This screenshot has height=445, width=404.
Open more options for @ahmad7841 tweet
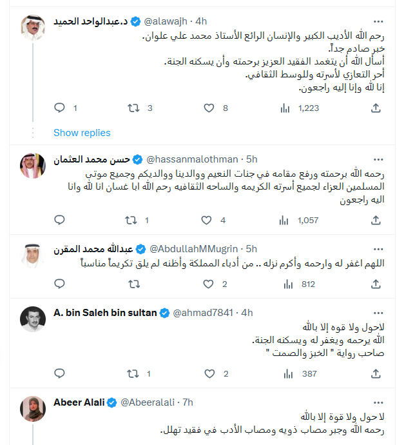tap(378, 313)
